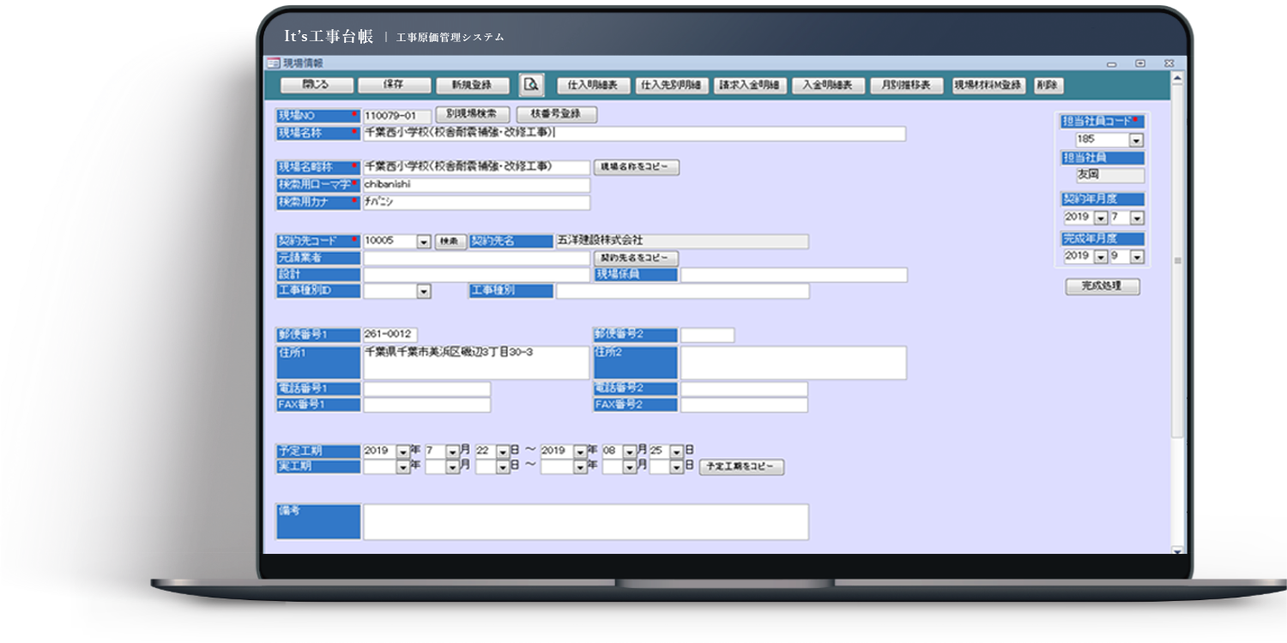Screen dimensions: 1287x643
Task: Expand the 契約先コード dropdown
Action: point(423,242)
